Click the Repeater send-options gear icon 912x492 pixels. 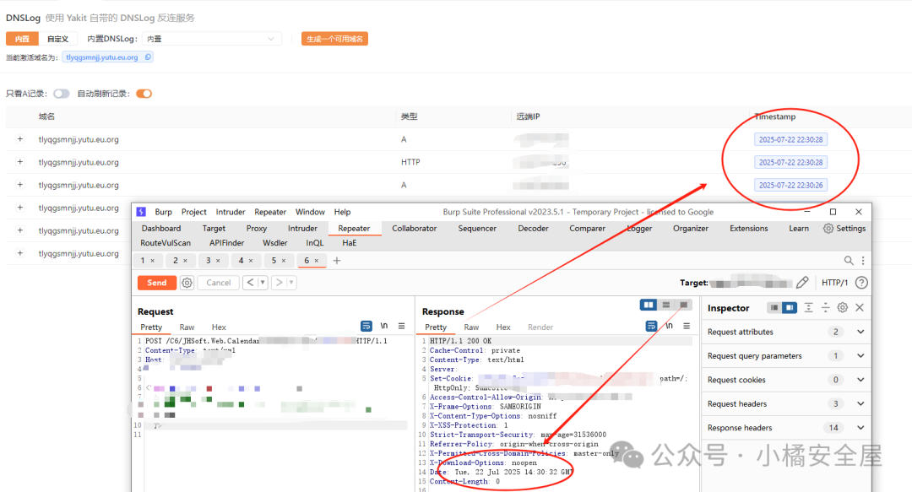coord(187,283)
